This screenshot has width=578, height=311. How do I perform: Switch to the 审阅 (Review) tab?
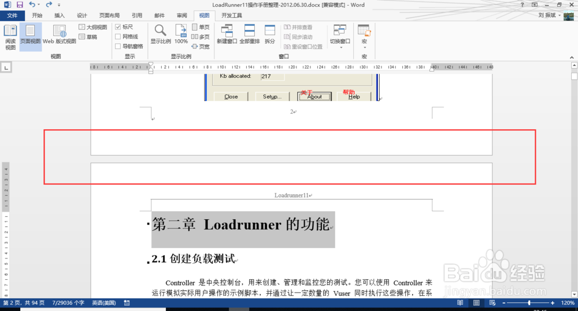click(x=181, y=16)
